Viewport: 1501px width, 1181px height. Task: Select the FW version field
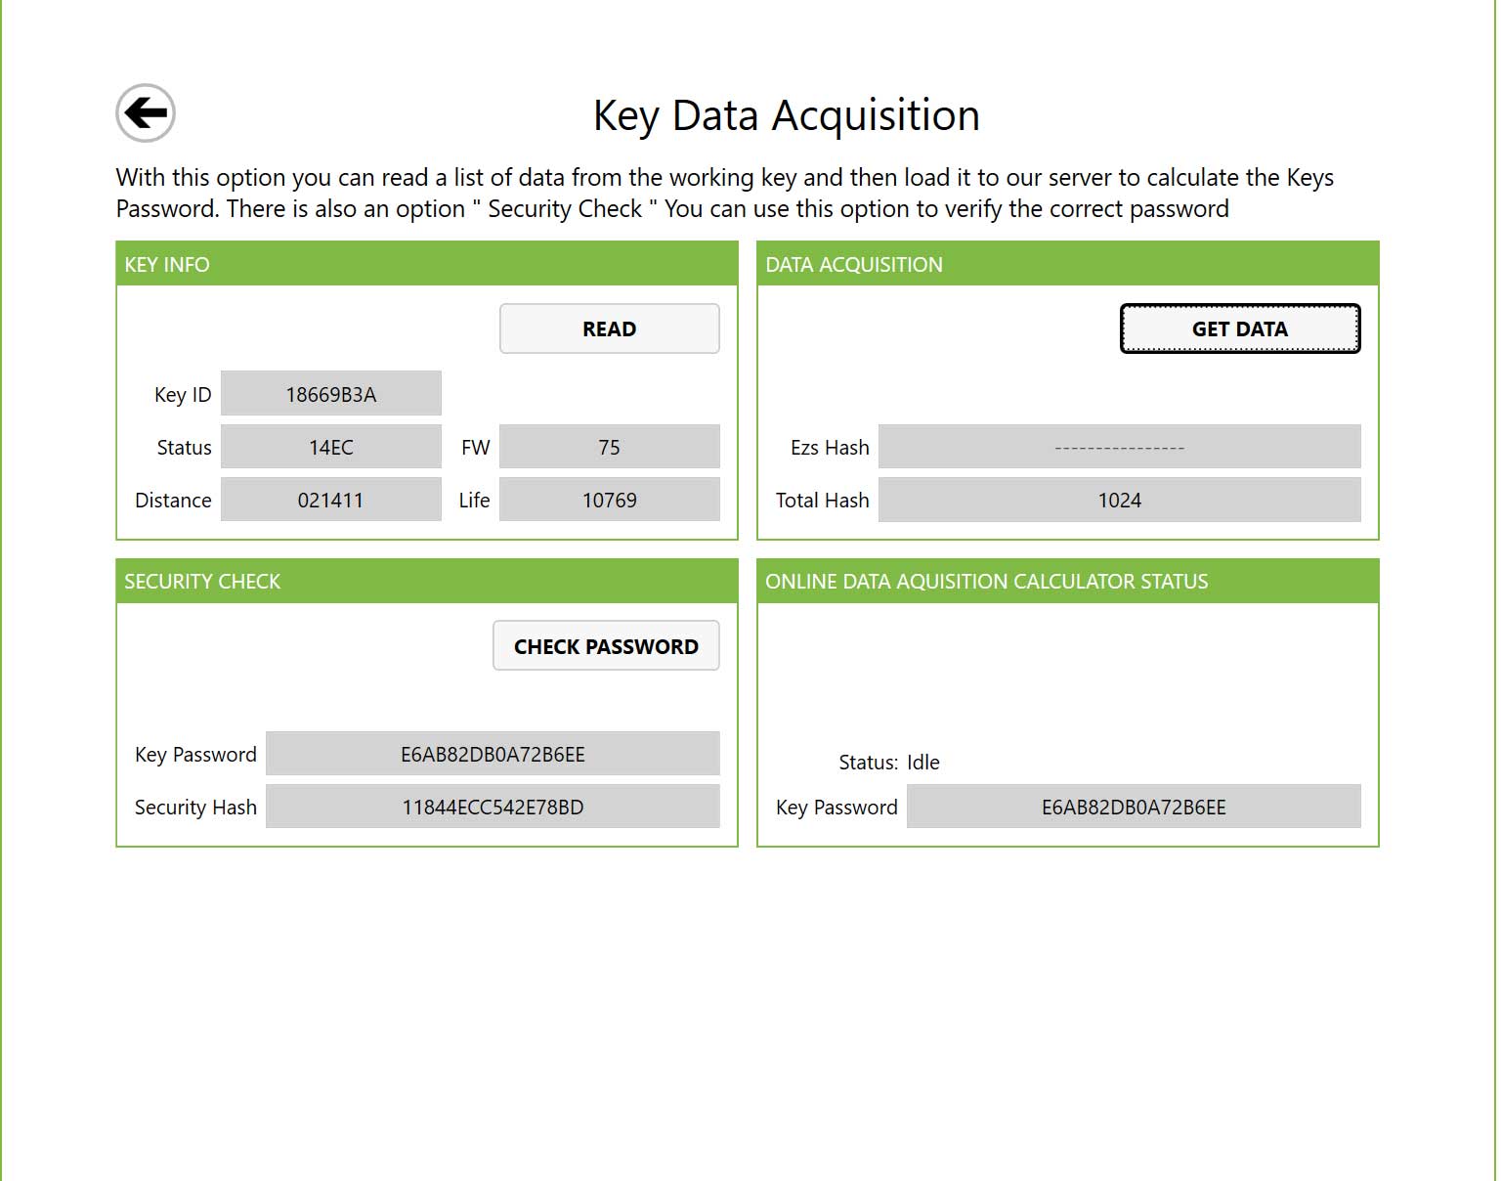(x=609, y=447)
